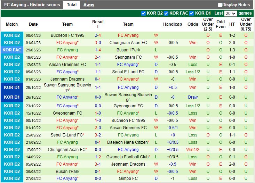Image resolution: width=255 pixels, height=183 pixels.
Task: Select the date 08/10/22
Action: 33,120
